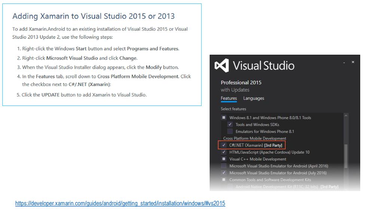The image size is (383, 215).
Task: Toggle Visual C++ Mobile Development checkbox
Action: (224, 159)
